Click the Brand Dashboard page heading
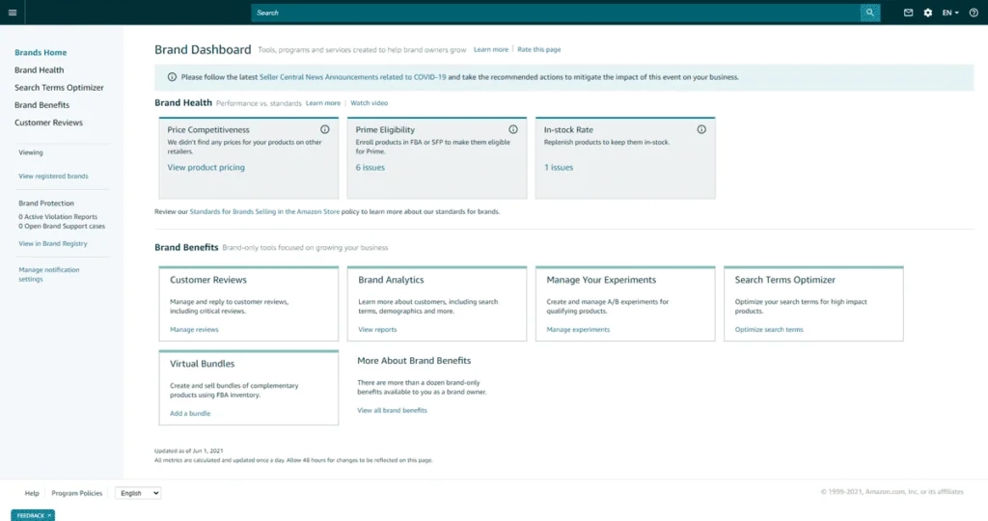This screenshot has width=988, height=521. 203,50
